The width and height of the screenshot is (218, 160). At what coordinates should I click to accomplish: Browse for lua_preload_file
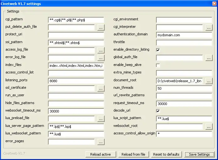click(101, 119)
